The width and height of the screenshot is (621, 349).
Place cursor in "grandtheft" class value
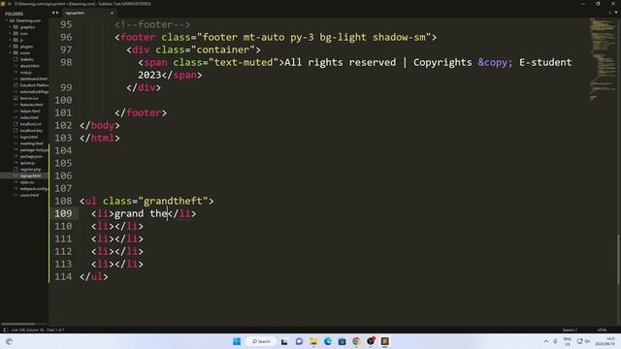pos(173,201)
